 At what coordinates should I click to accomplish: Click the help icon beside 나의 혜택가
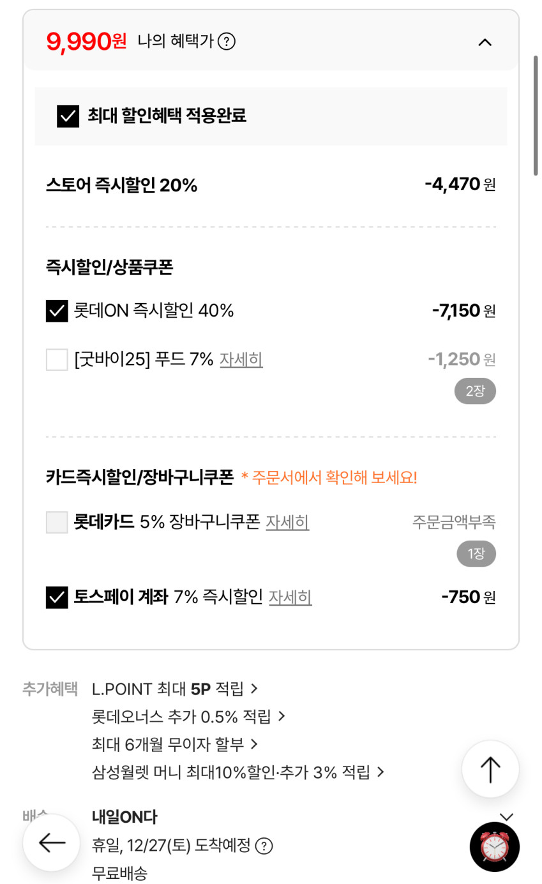pos(227,42)
